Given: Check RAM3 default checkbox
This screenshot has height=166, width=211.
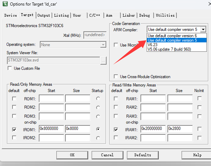Looking at the screenshot, I should 116,116.
